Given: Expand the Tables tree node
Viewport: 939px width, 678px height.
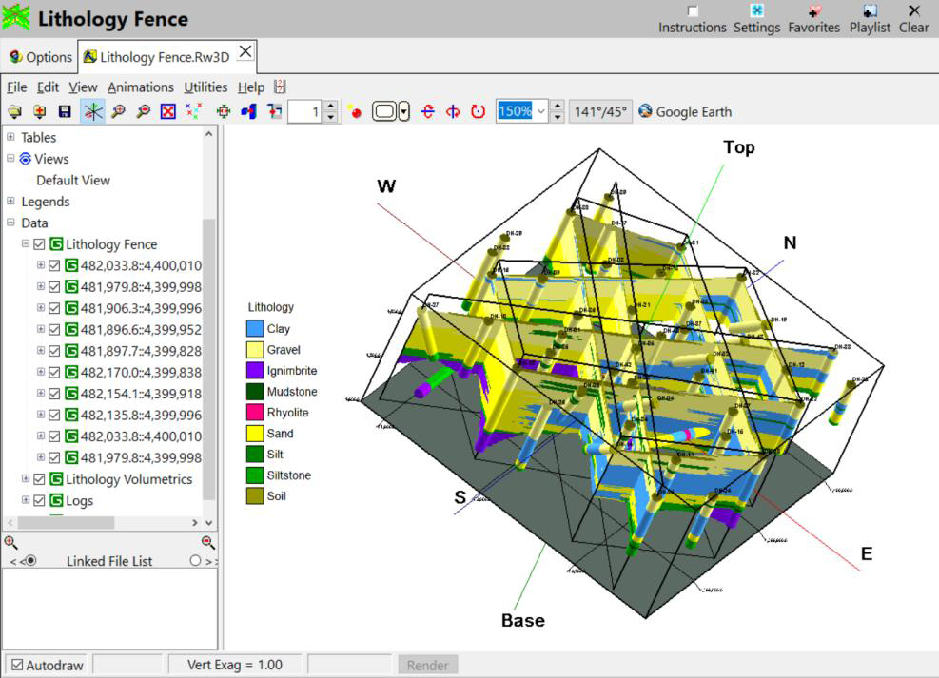Looking at the screenshot, I should point(10,137).
